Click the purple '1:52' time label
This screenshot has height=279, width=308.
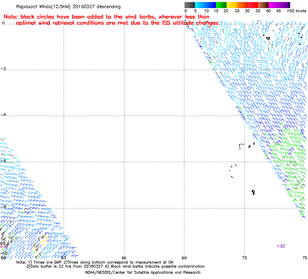pyautogui.click(x=281, y=246)
